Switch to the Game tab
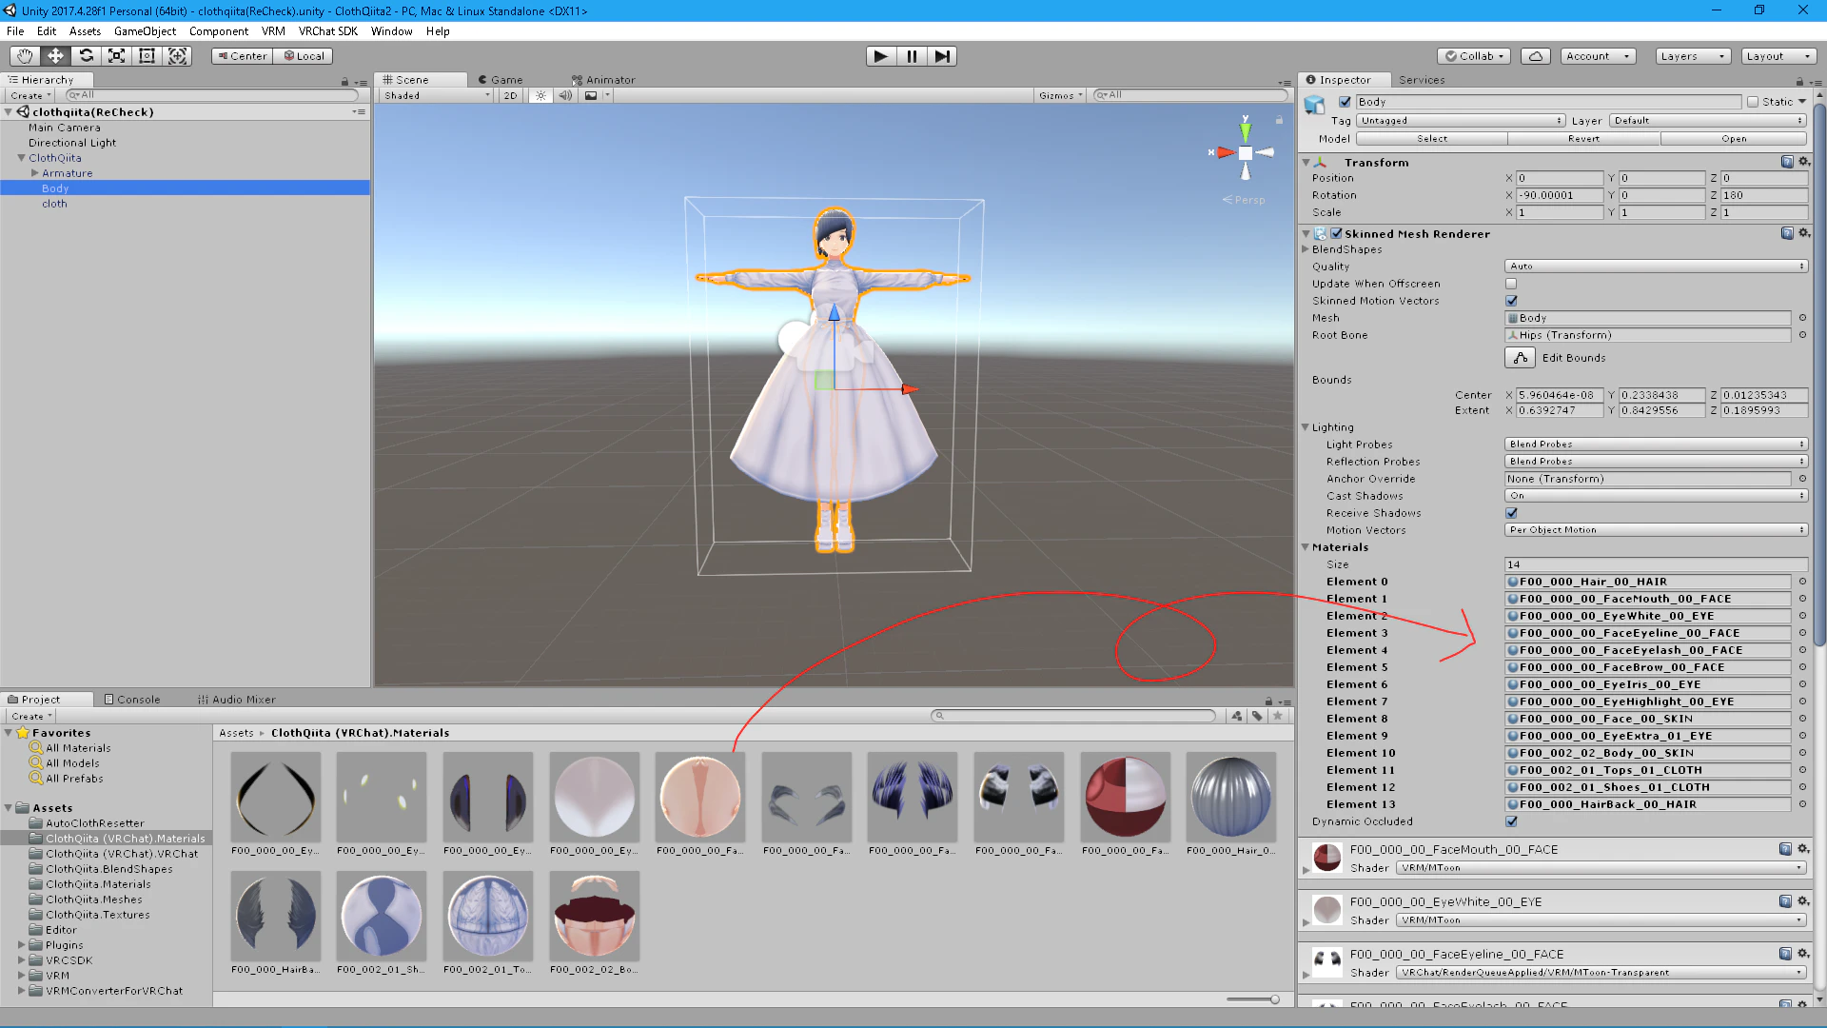Viewport: 1827px width, 1028px height. coord(501,80)
